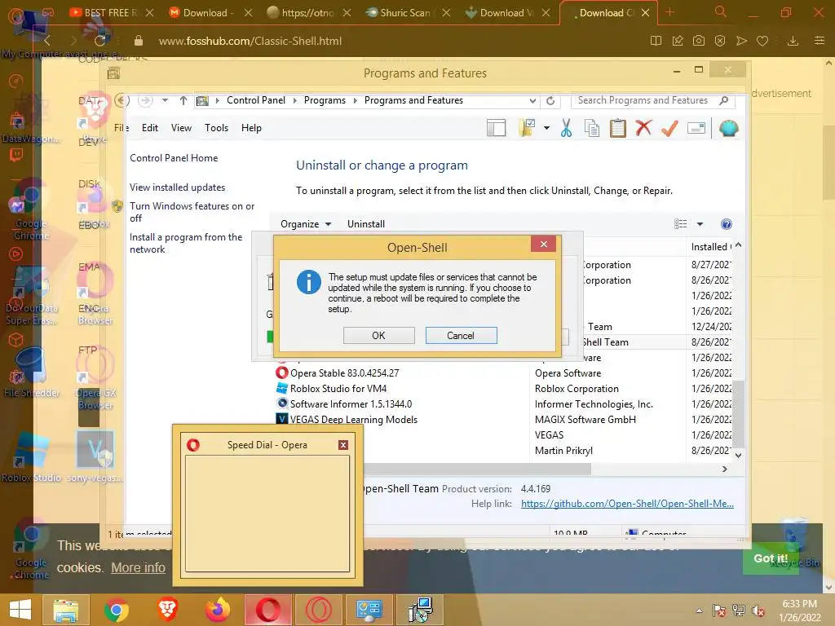Open the Edit menu

coord(150,128)
